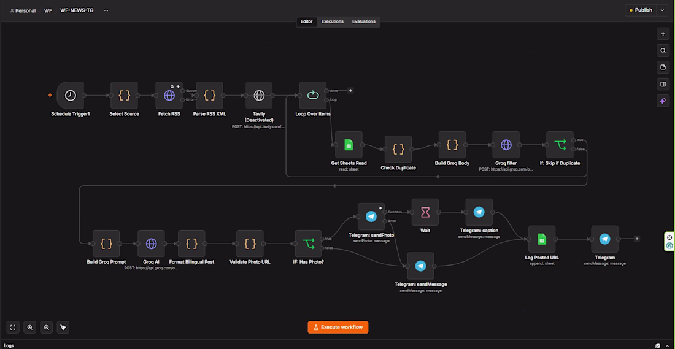Click the Parse RSS XML code node
Image resolution: width=675 pixels, height=349 pixels.
point(210,95)
